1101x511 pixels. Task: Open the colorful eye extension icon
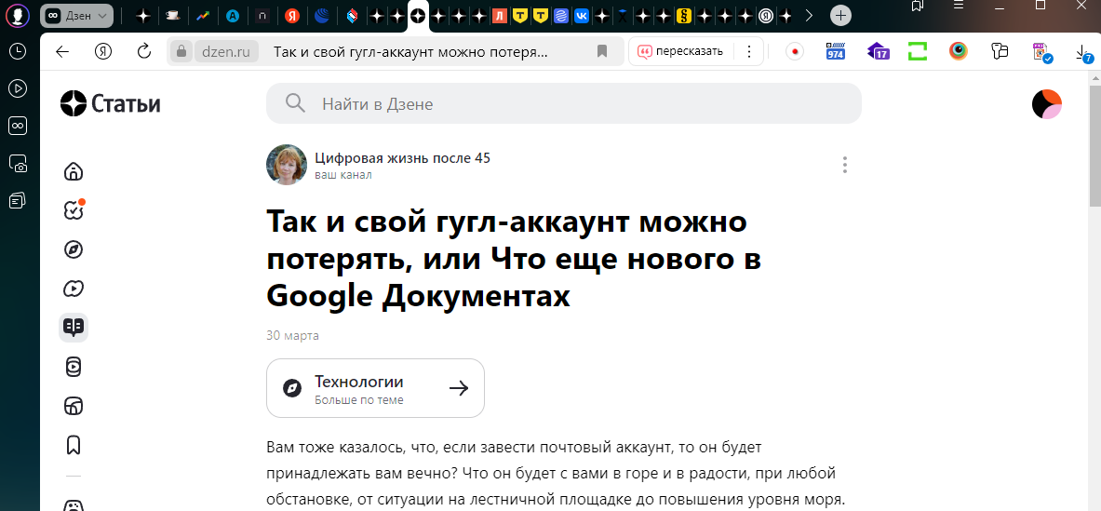click(x=959, y=51)
